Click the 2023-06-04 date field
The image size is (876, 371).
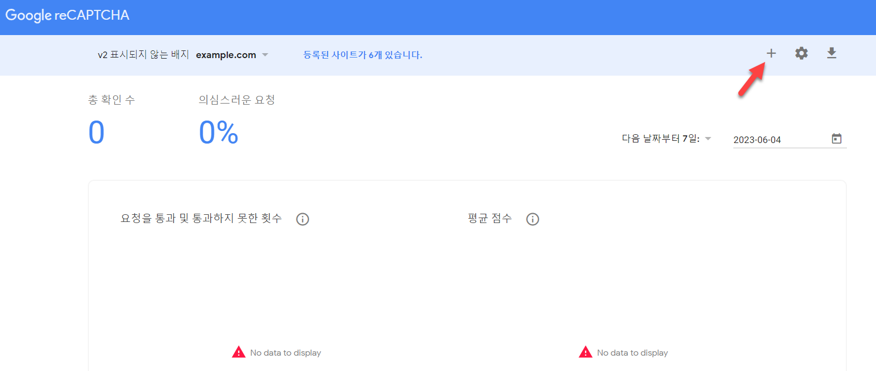tap(789, 139)
